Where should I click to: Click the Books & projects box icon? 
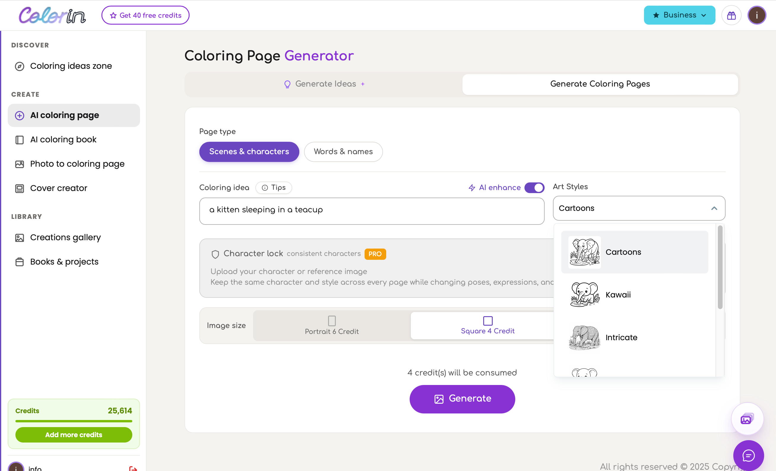tap(20, 262)
